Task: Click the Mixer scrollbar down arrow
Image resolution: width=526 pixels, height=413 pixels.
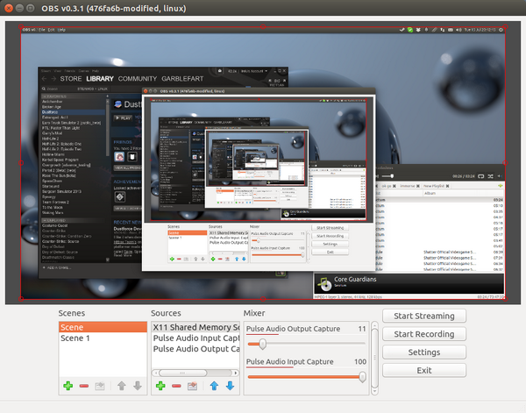Action: click(374, 391)
